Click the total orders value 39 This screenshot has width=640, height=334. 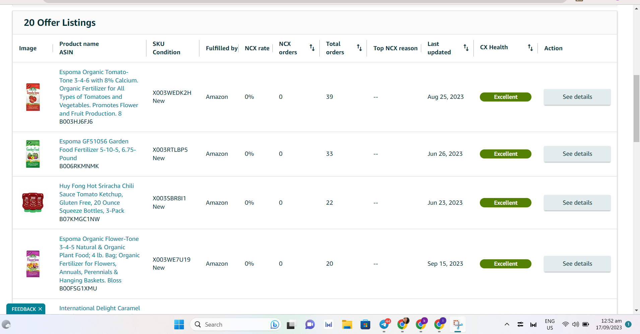(329, 97)
